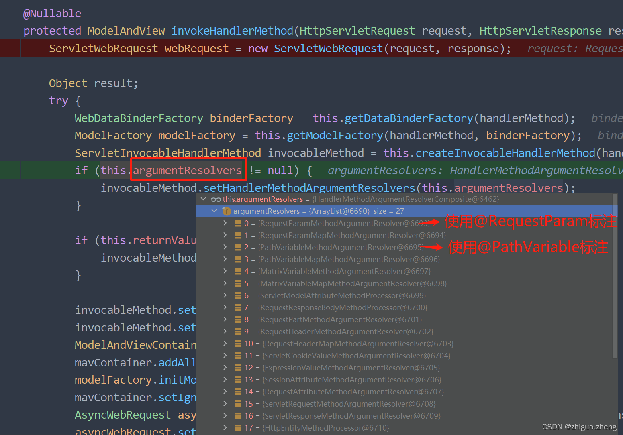Click gutter of the ServletWebRequest breakpoint line
The image size is (623, 435).
click(x=10, y=48)
